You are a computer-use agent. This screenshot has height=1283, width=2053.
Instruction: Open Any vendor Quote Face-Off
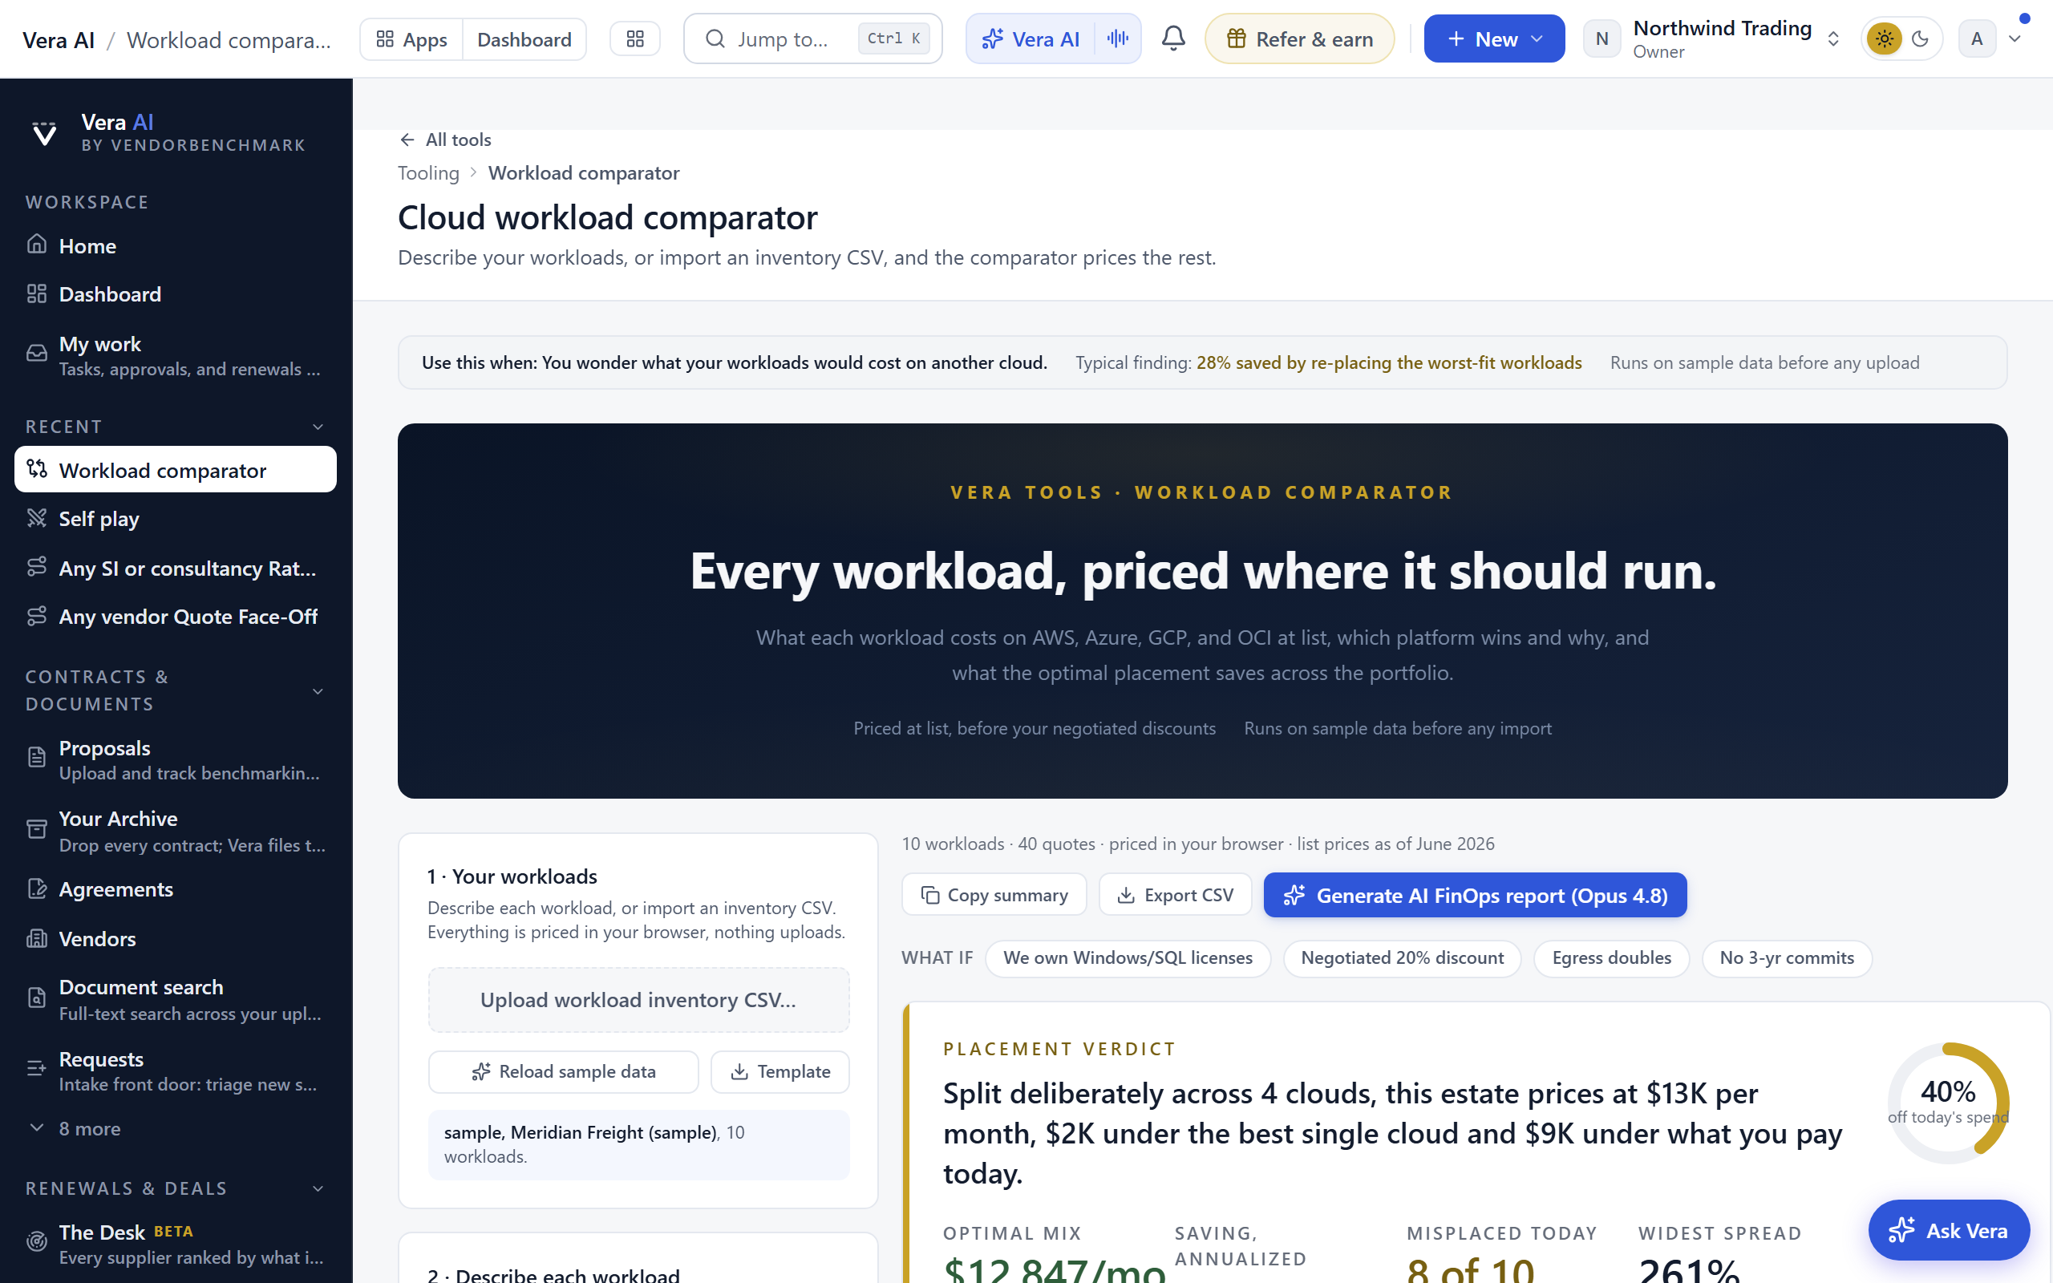[x=176, y=616]
